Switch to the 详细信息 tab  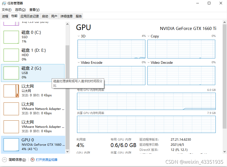67,16
